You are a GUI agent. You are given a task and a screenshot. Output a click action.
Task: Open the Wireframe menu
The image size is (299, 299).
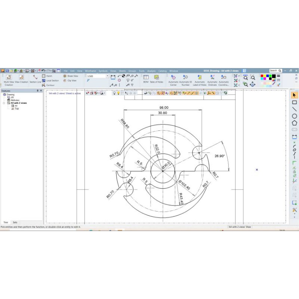pyautogui.click(x=90, y=71)
